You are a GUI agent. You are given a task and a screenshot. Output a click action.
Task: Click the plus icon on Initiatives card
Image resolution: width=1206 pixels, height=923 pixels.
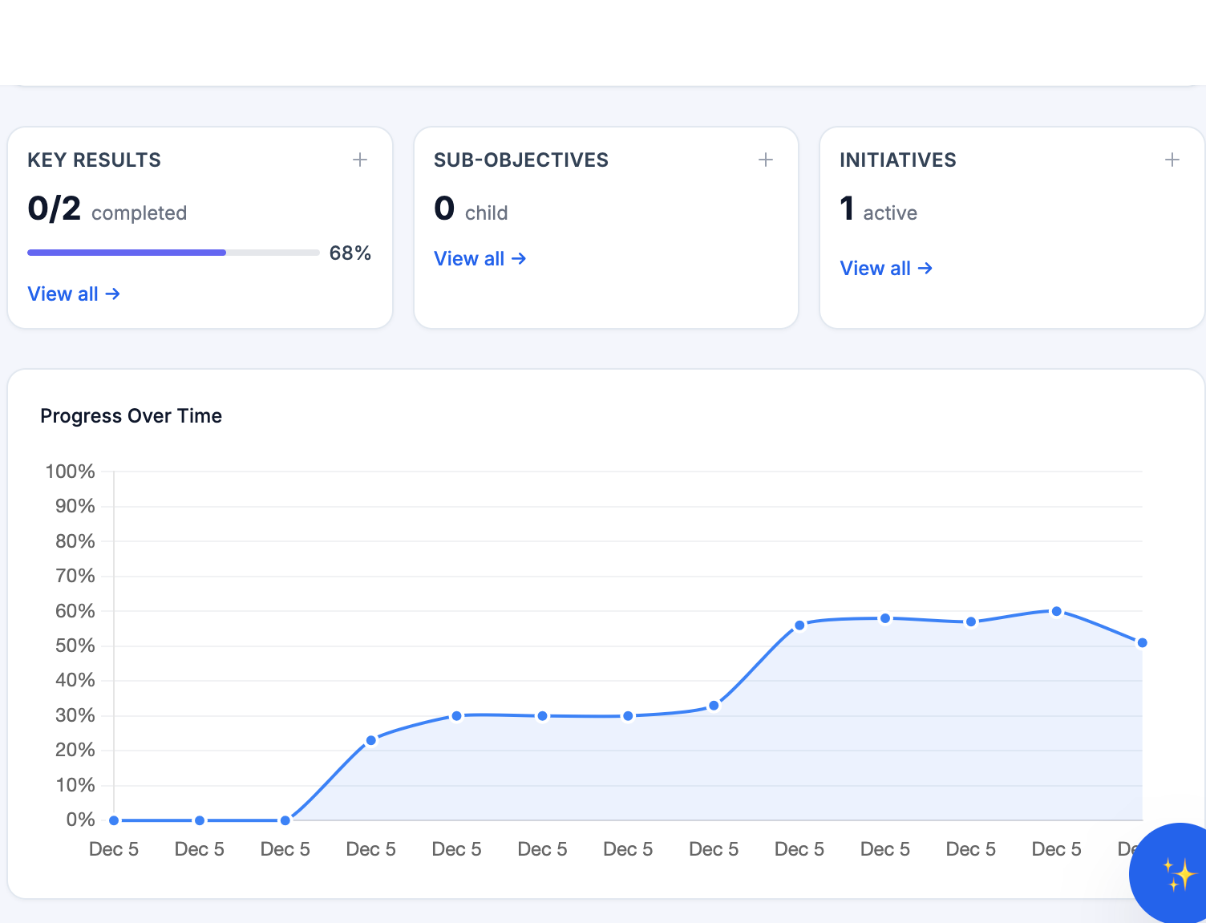(1172, 160)
